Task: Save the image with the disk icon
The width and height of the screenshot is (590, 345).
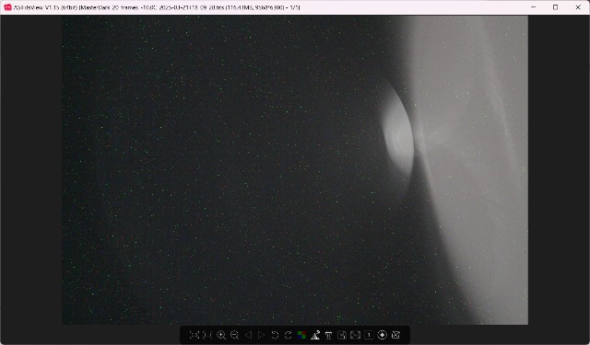Action: tap(342, 335)
